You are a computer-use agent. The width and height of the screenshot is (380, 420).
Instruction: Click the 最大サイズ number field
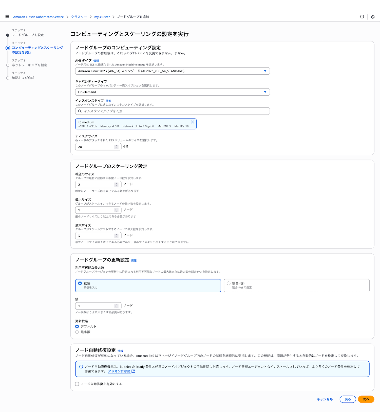tap(95, 236)
